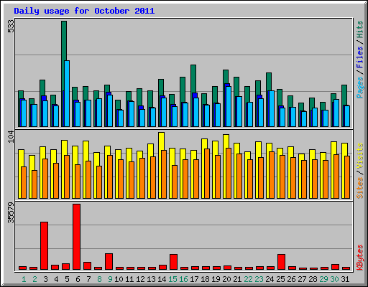Click the tallest red KBytes bar for day 6
The width and height of the screenshot is (368, 287).
[77, 237]
